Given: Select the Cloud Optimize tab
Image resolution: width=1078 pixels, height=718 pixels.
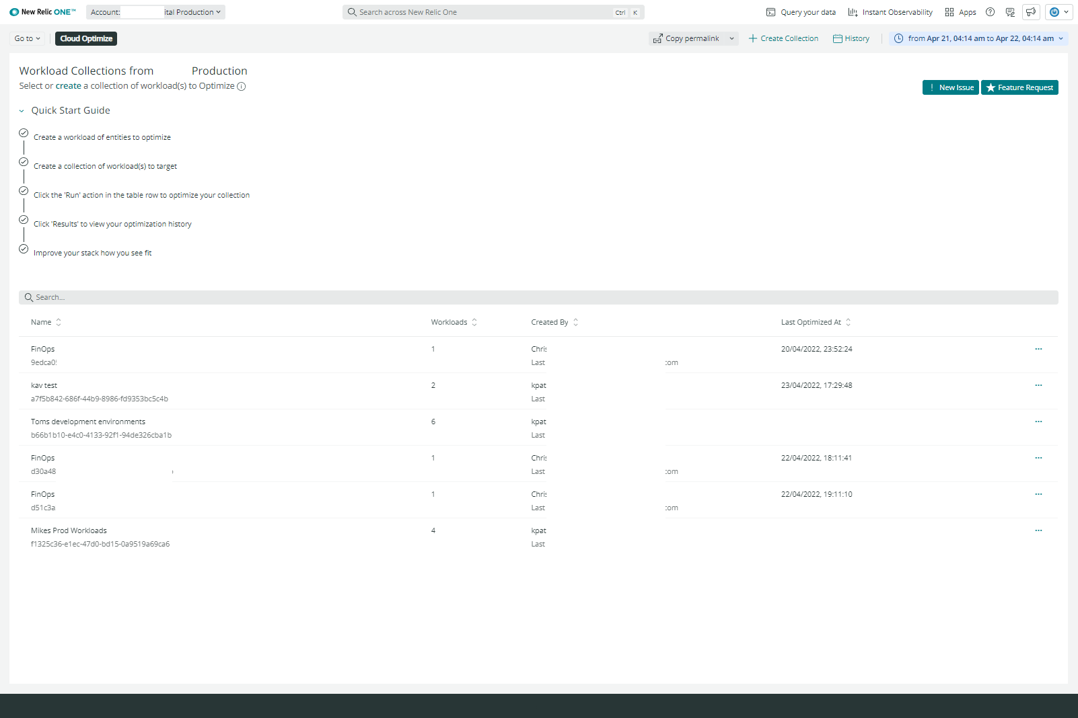Looking at the screenshot, I should 86,39.
